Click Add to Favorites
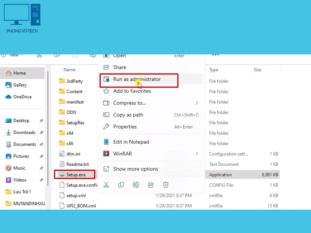Viewport: 311px width, 233px height. click(x=131, y=91)
